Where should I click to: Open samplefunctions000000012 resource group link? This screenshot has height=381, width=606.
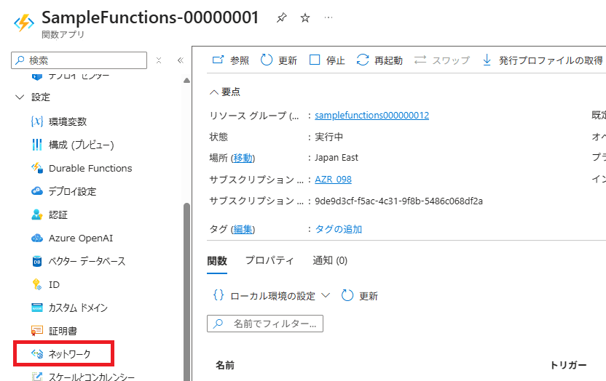pyautogui.click(x=371, y=116)
